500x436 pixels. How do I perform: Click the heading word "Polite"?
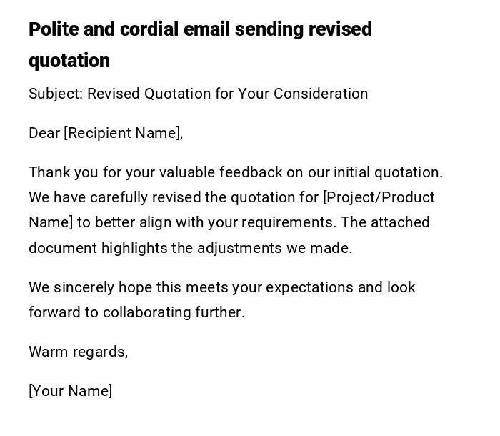click(54, 29)
